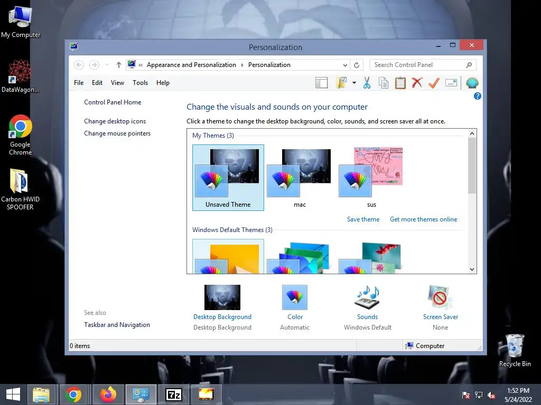
Task: Click the network tray icon
Action: pyautogui.click(x=479, y=395)
